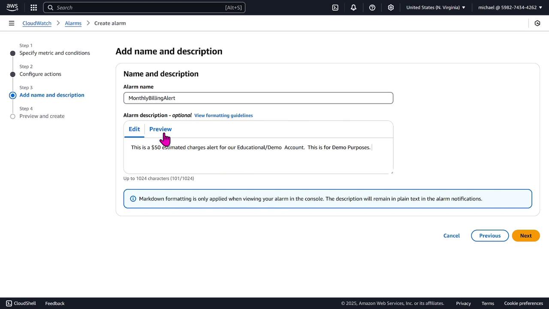
Task: Navigate to the Alarms breadcrumb link
Action: 73,23
